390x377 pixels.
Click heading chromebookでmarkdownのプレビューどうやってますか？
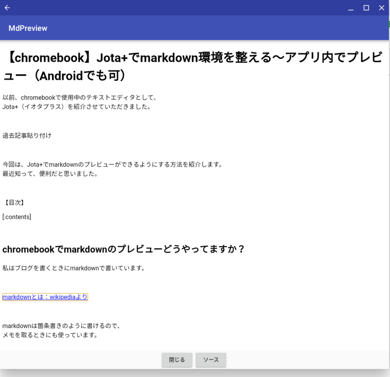[x=124, y=249]
